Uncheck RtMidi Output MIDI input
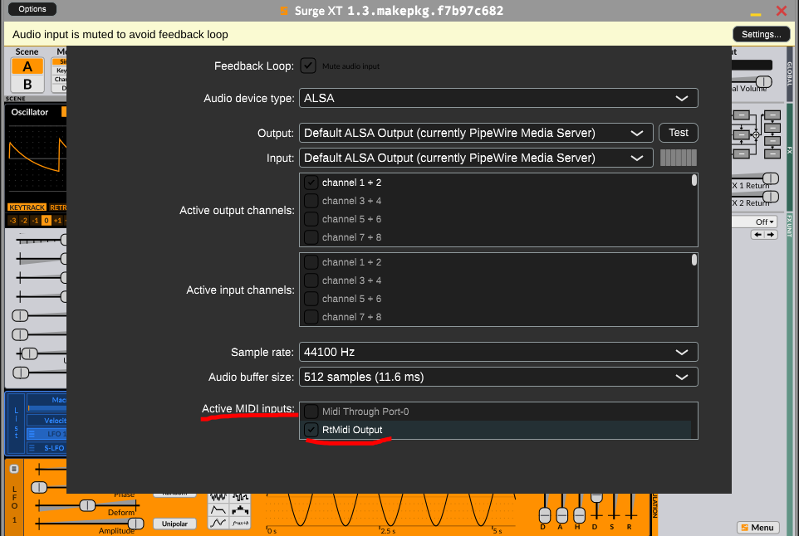This screenshot has width=799, height=536. pyautogui.click(x=311, y=430)
